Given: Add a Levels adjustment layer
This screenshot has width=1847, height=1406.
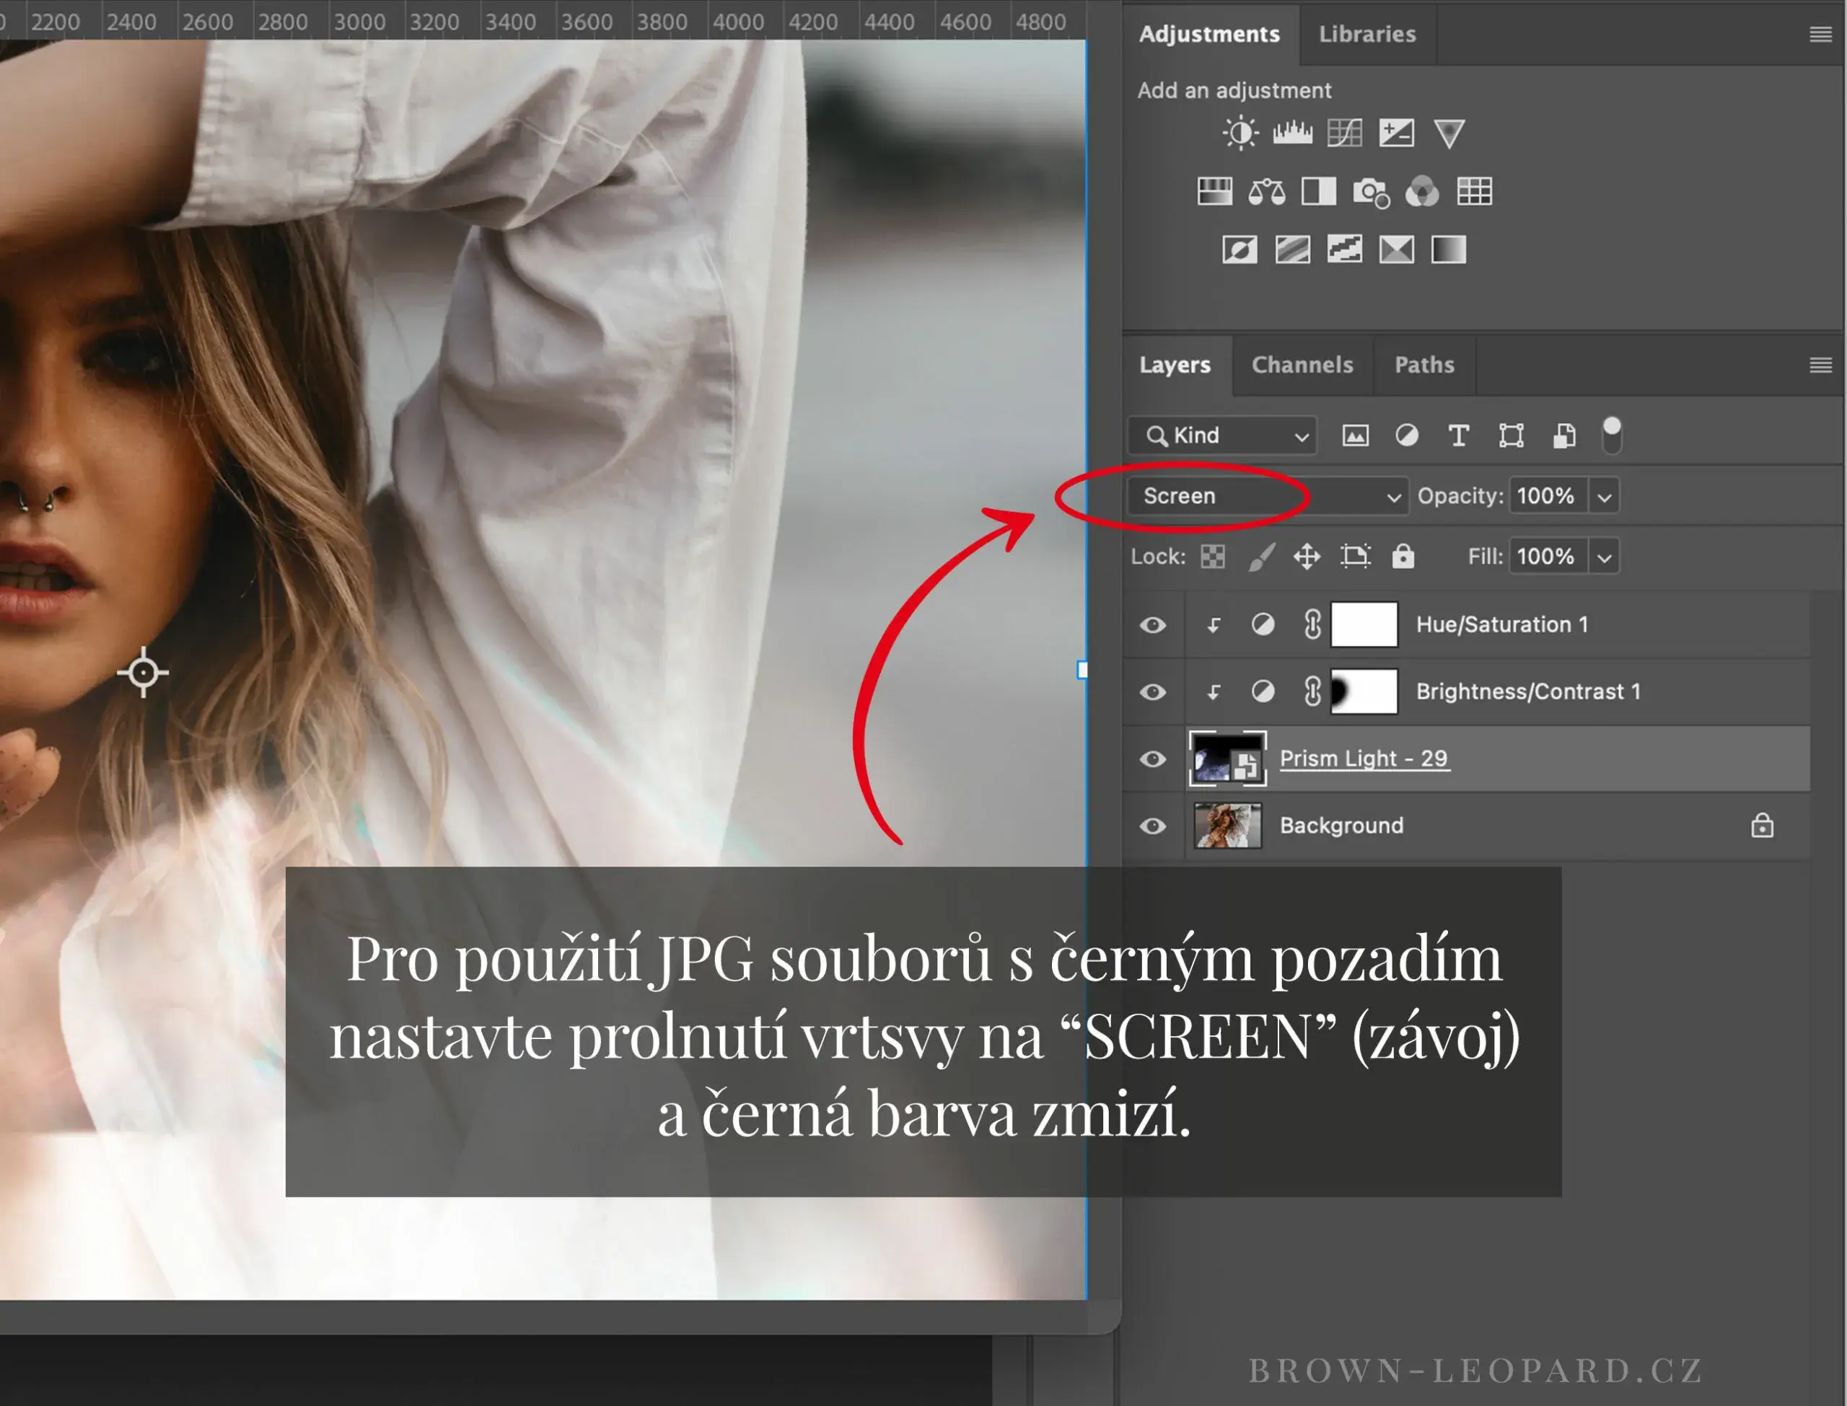Looking at the screenshot, I should pos(1292,133).
